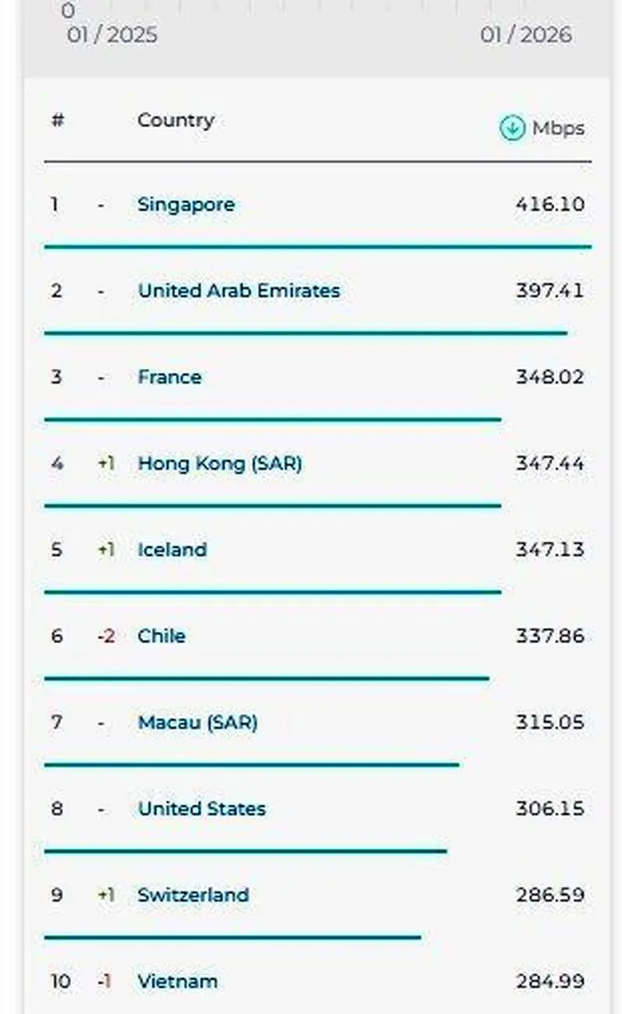Click the # rank column header
The width and height of the screenshot is (622, 1014).
58,121
